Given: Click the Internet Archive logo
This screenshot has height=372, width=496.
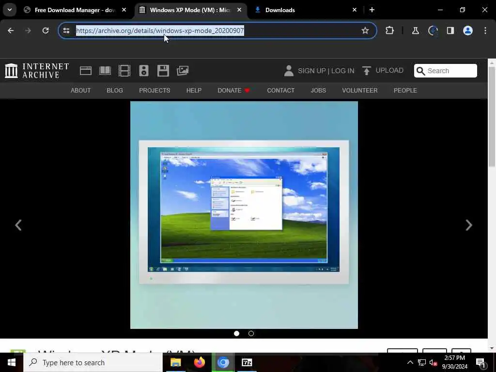Looking at the screenshot, I should (x=37, y=71).
